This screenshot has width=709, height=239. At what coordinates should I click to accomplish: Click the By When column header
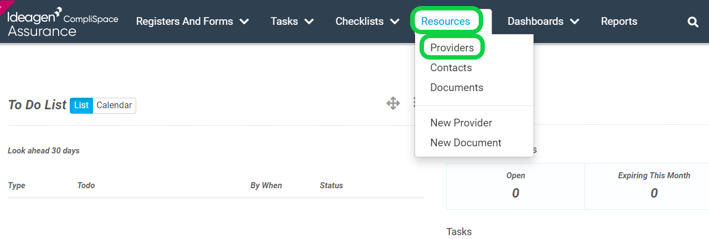pyautogui.click(x=266, y=185)
